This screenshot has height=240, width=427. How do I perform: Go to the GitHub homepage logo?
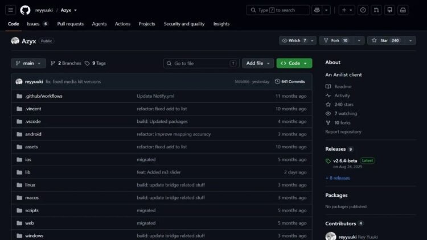point(25,10)
